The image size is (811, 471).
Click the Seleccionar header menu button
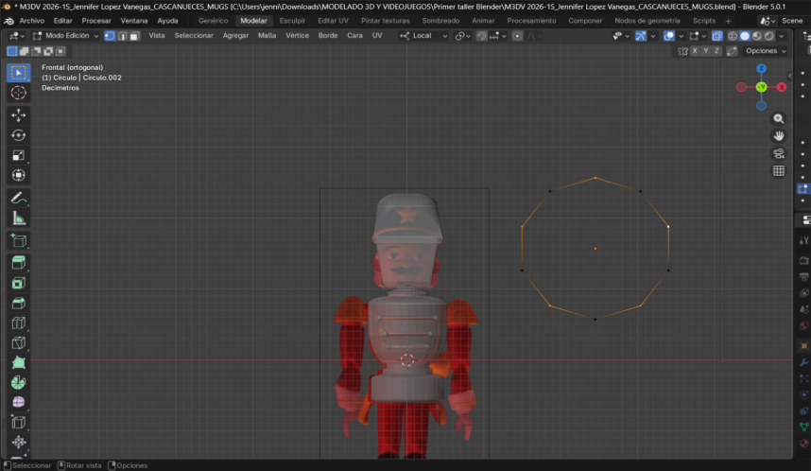click(x=194, y=36)
